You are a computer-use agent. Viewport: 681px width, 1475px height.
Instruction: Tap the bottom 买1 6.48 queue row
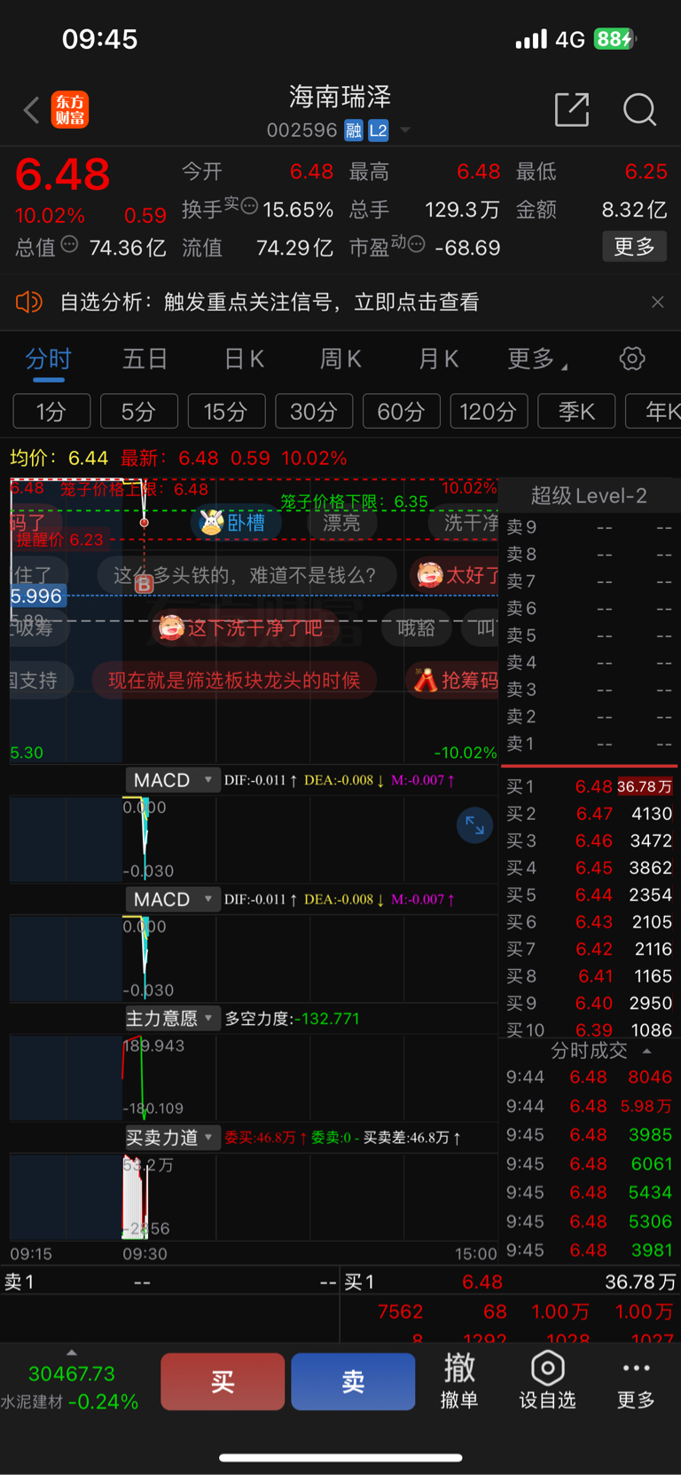(x=510, y=1282)
